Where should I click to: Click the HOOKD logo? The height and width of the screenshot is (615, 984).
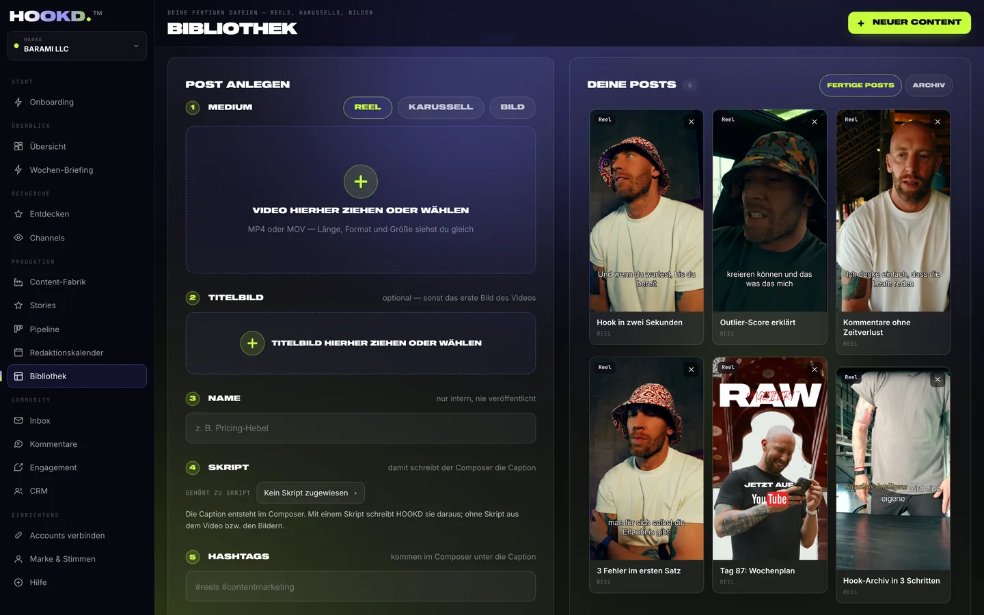click(55, 16)
